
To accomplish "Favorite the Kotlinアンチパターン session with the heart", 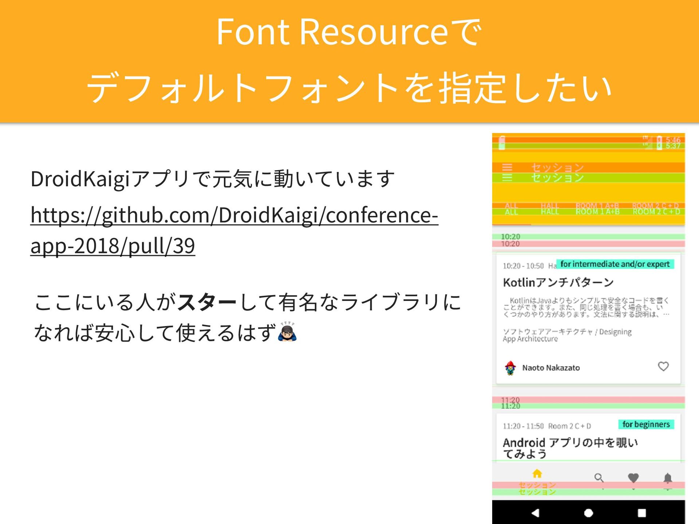I will click(x=663, y=366).
